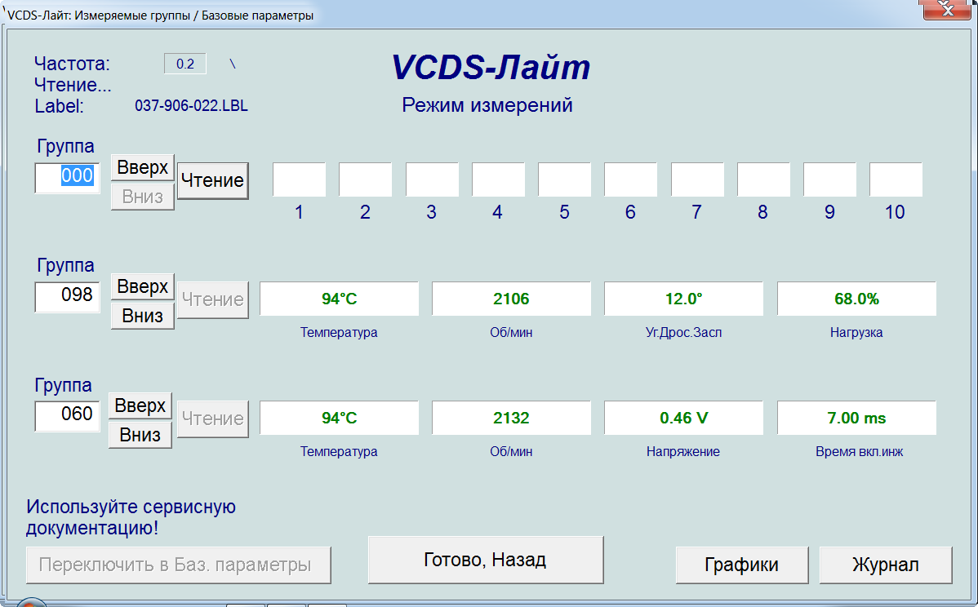This screenshot has height=607, width=978.
Task: Click the Уг.Дрос.Засл label text
Action: 683,333
